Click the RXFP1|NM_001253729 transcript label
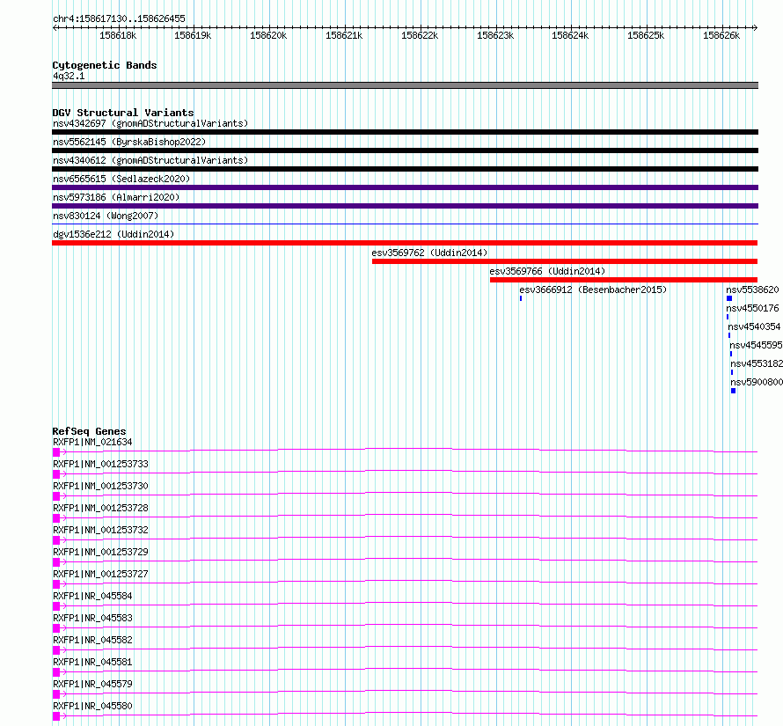The width and height of the screenshot is (783, 726). (101, 552)
